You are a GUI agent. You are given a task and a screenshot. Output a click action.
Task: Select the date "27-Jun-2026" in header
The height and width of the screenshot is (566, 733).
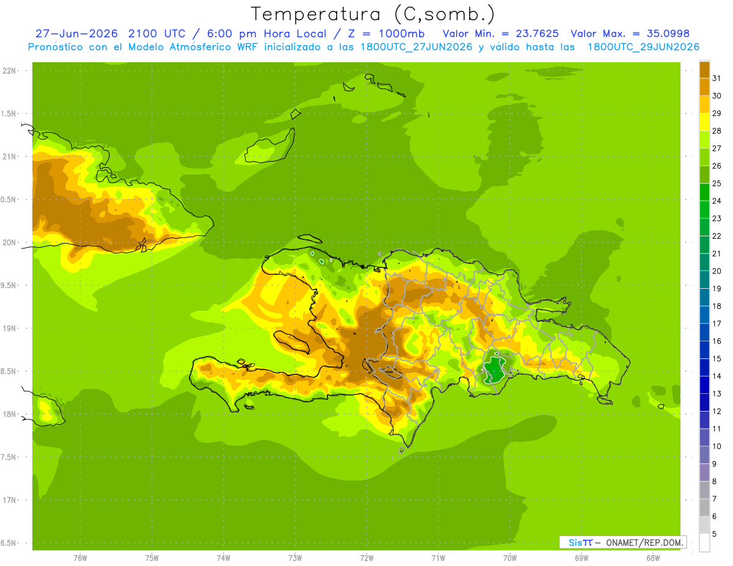coord(75,34)
